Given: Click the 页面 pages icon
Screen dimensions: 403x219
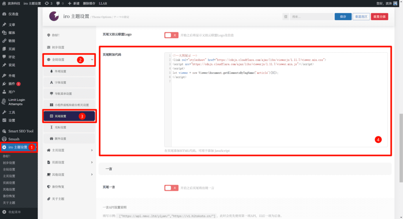Looking at the screenshot, I should click(x=4, y=49).
